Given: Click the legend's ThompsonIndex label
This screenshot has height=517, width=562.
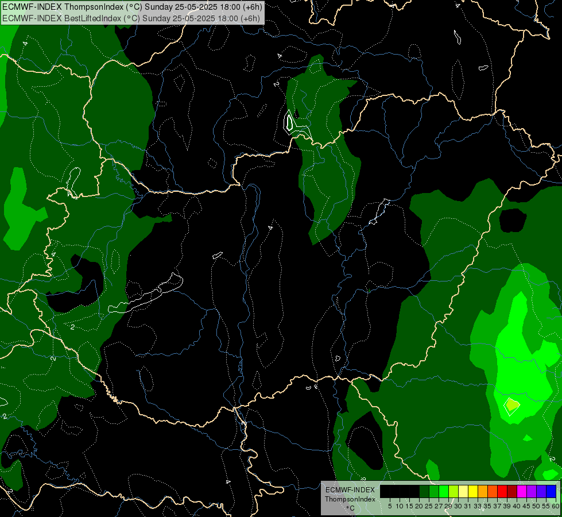Looking at the screenshot, I should coord(350,499).
